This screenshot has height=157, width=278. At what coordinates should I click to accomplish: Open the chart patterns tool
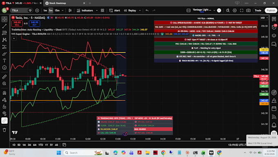4,40
